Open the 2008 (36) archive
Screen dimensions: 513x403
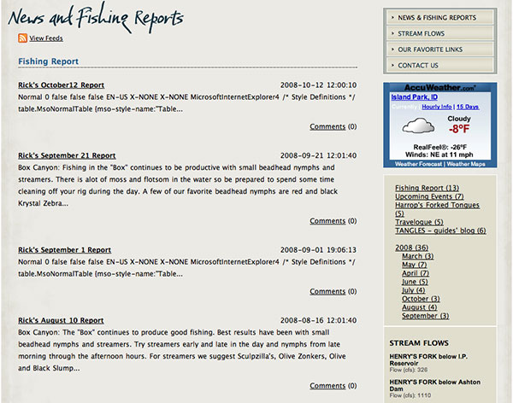pyautogui.click(x=411, y=248)
